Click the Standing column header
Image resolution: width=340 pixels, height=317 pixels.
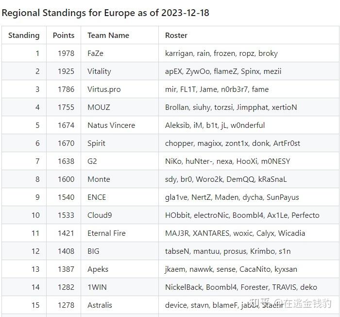[x=24, y=35]
